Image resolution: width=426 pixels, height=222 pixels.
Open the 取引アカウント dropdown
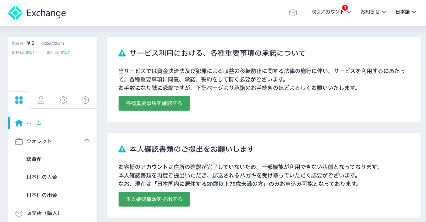(x=328, y=12)
